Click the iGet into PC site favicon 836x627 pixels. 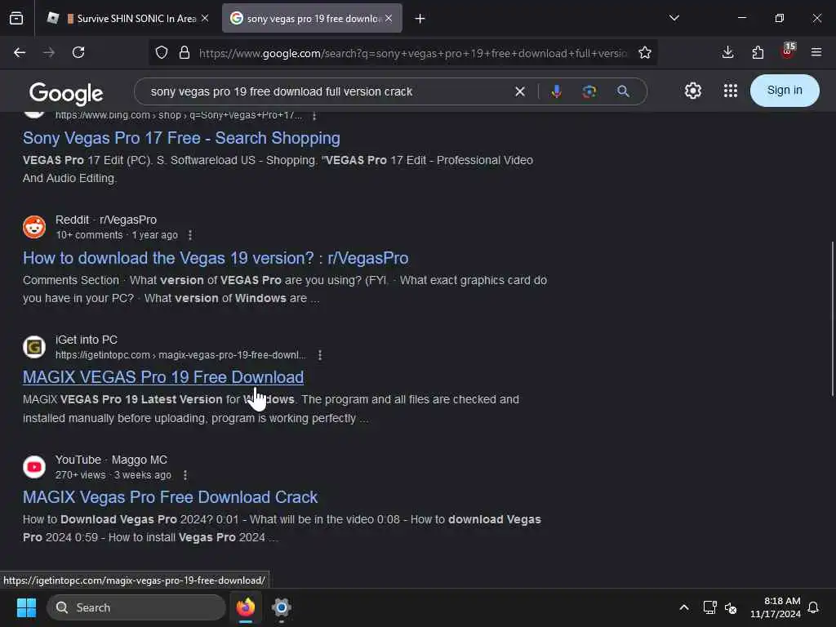point(34,347)
